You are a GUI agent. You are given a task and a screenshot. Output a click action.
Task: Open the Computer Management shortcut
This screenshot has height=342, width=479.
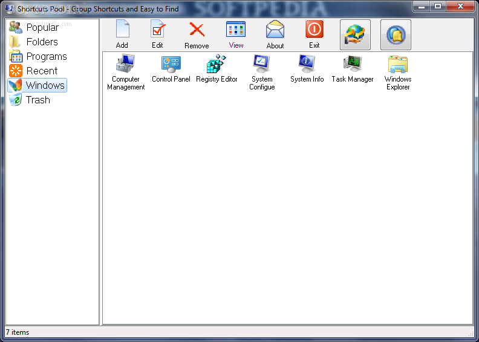126,73
